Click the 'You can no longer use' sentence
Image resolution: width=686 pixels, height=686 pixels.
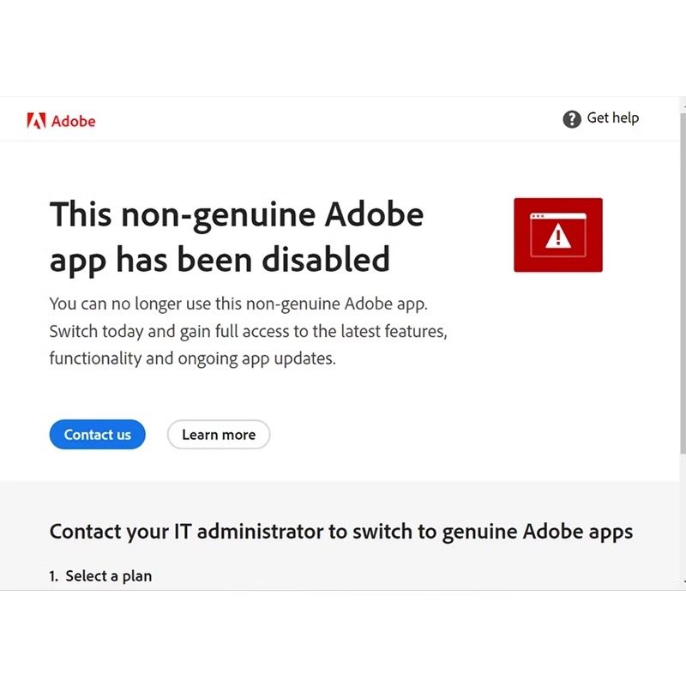coord(238,303)
